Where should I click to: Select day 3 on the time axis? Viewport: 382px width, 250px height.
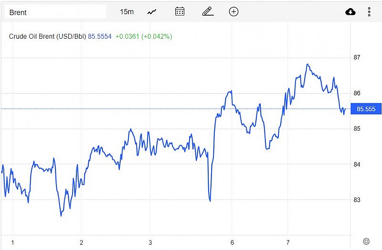150,242
